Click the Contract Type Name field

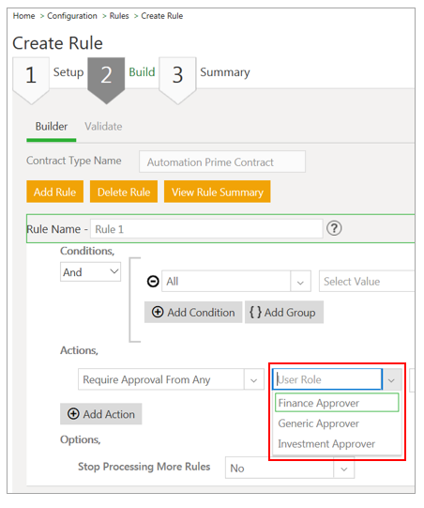click(222, 162)
